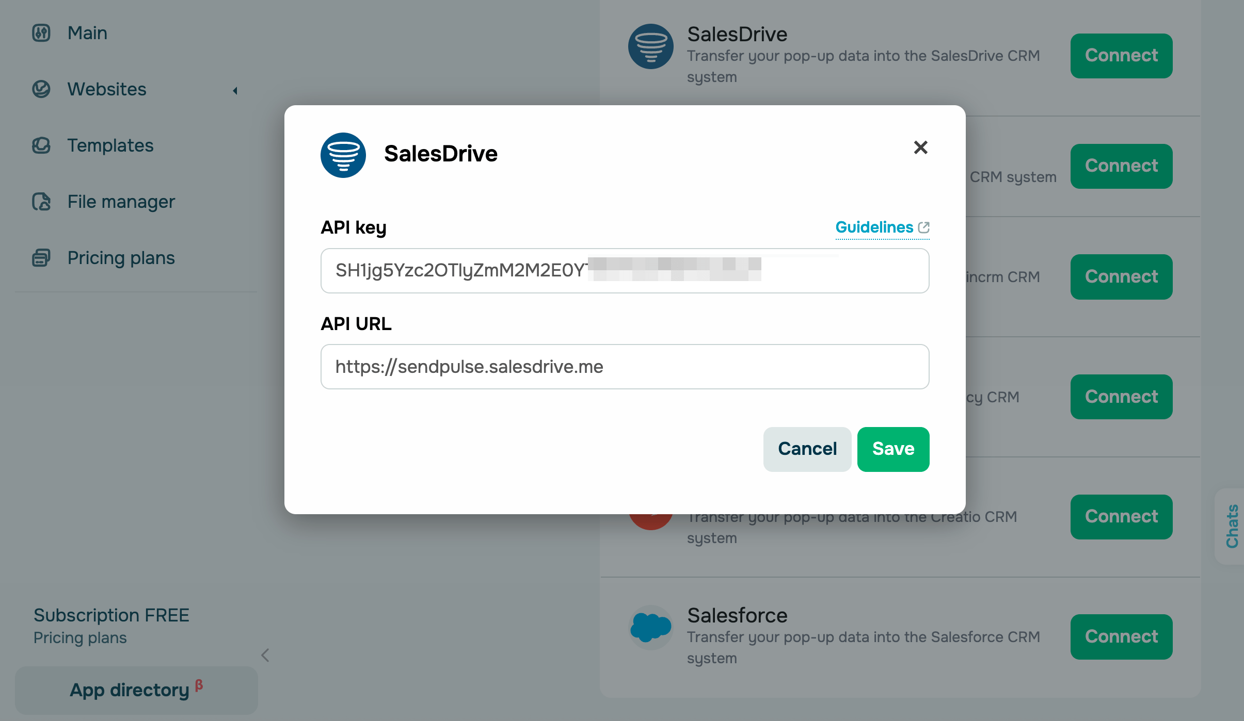Save the SalesDrive integration settings

893,449
